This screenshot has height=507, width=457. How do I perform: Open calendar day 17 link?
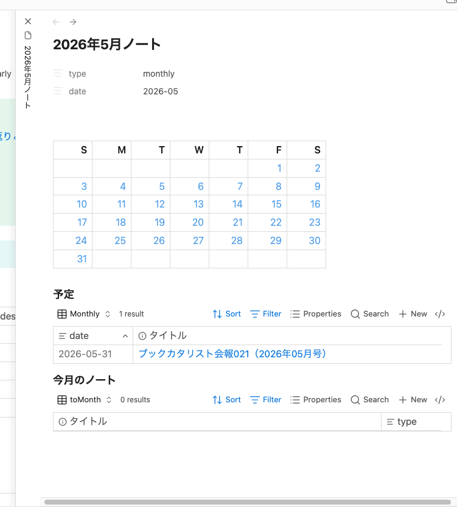[82, 223]
